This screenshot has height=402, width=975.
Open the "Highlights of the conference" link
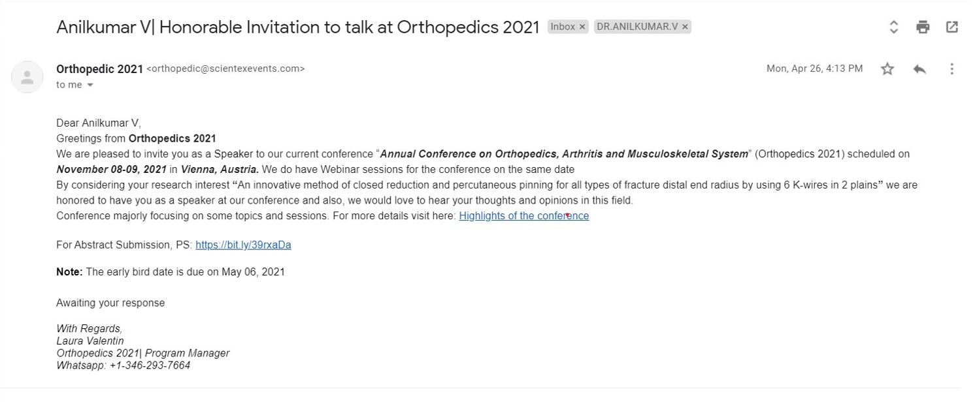(523, 216)
